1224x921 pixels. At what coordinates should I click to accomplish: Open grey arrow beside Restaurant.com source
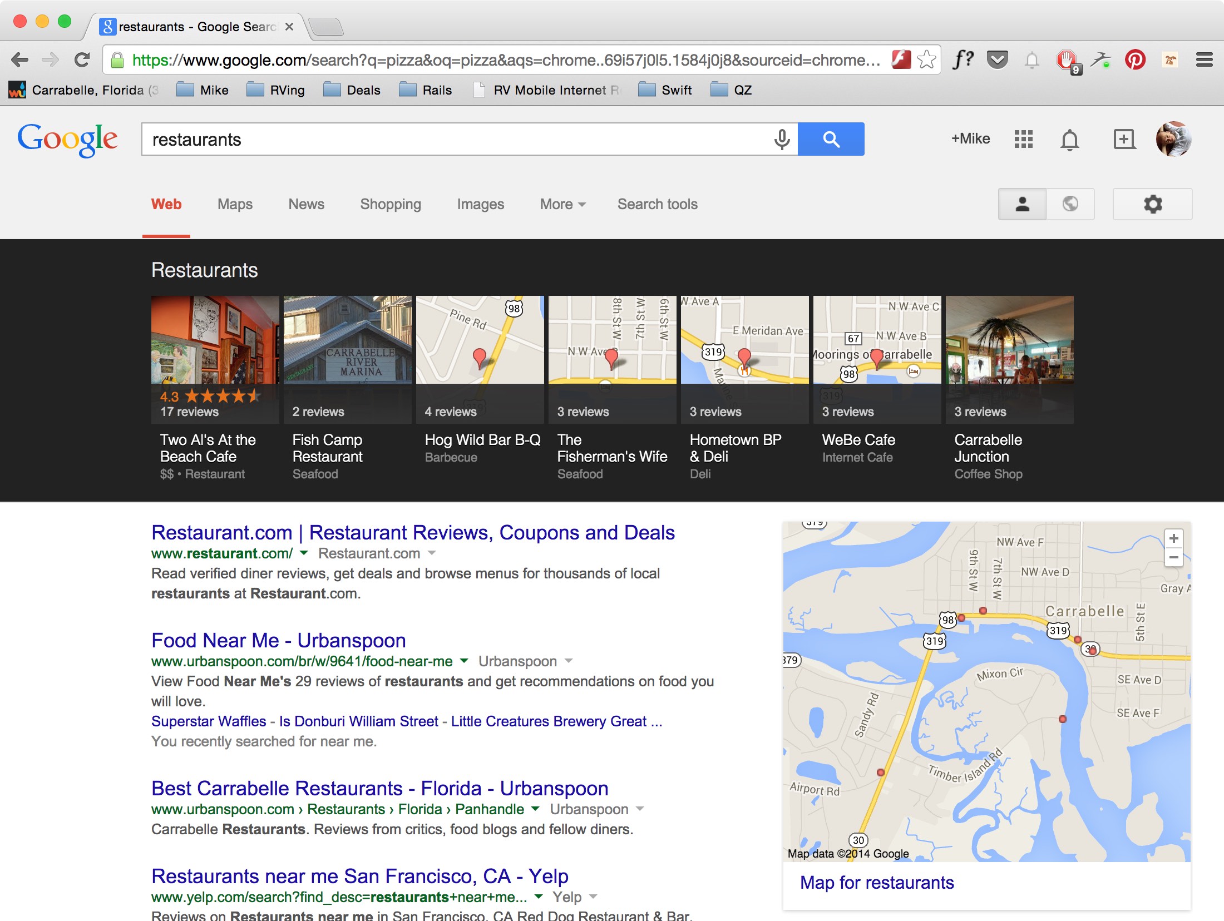[432, 553]
